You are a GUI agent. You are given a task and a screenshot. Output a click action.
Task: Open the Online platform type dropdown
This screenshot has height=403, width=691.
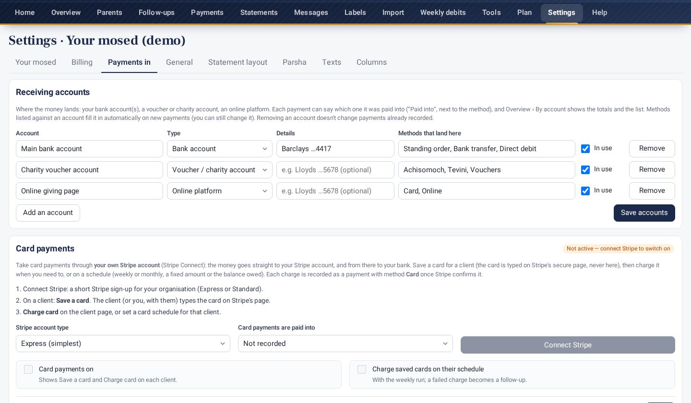[x=220, y=191]
